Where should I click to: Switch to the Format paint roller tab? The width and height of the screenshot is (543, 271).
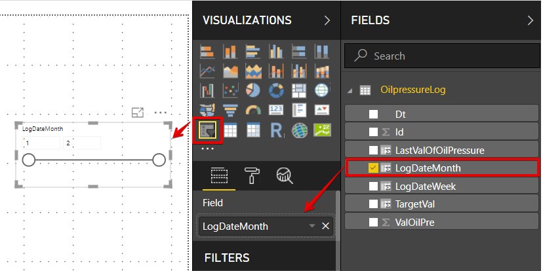coord(252,174)
